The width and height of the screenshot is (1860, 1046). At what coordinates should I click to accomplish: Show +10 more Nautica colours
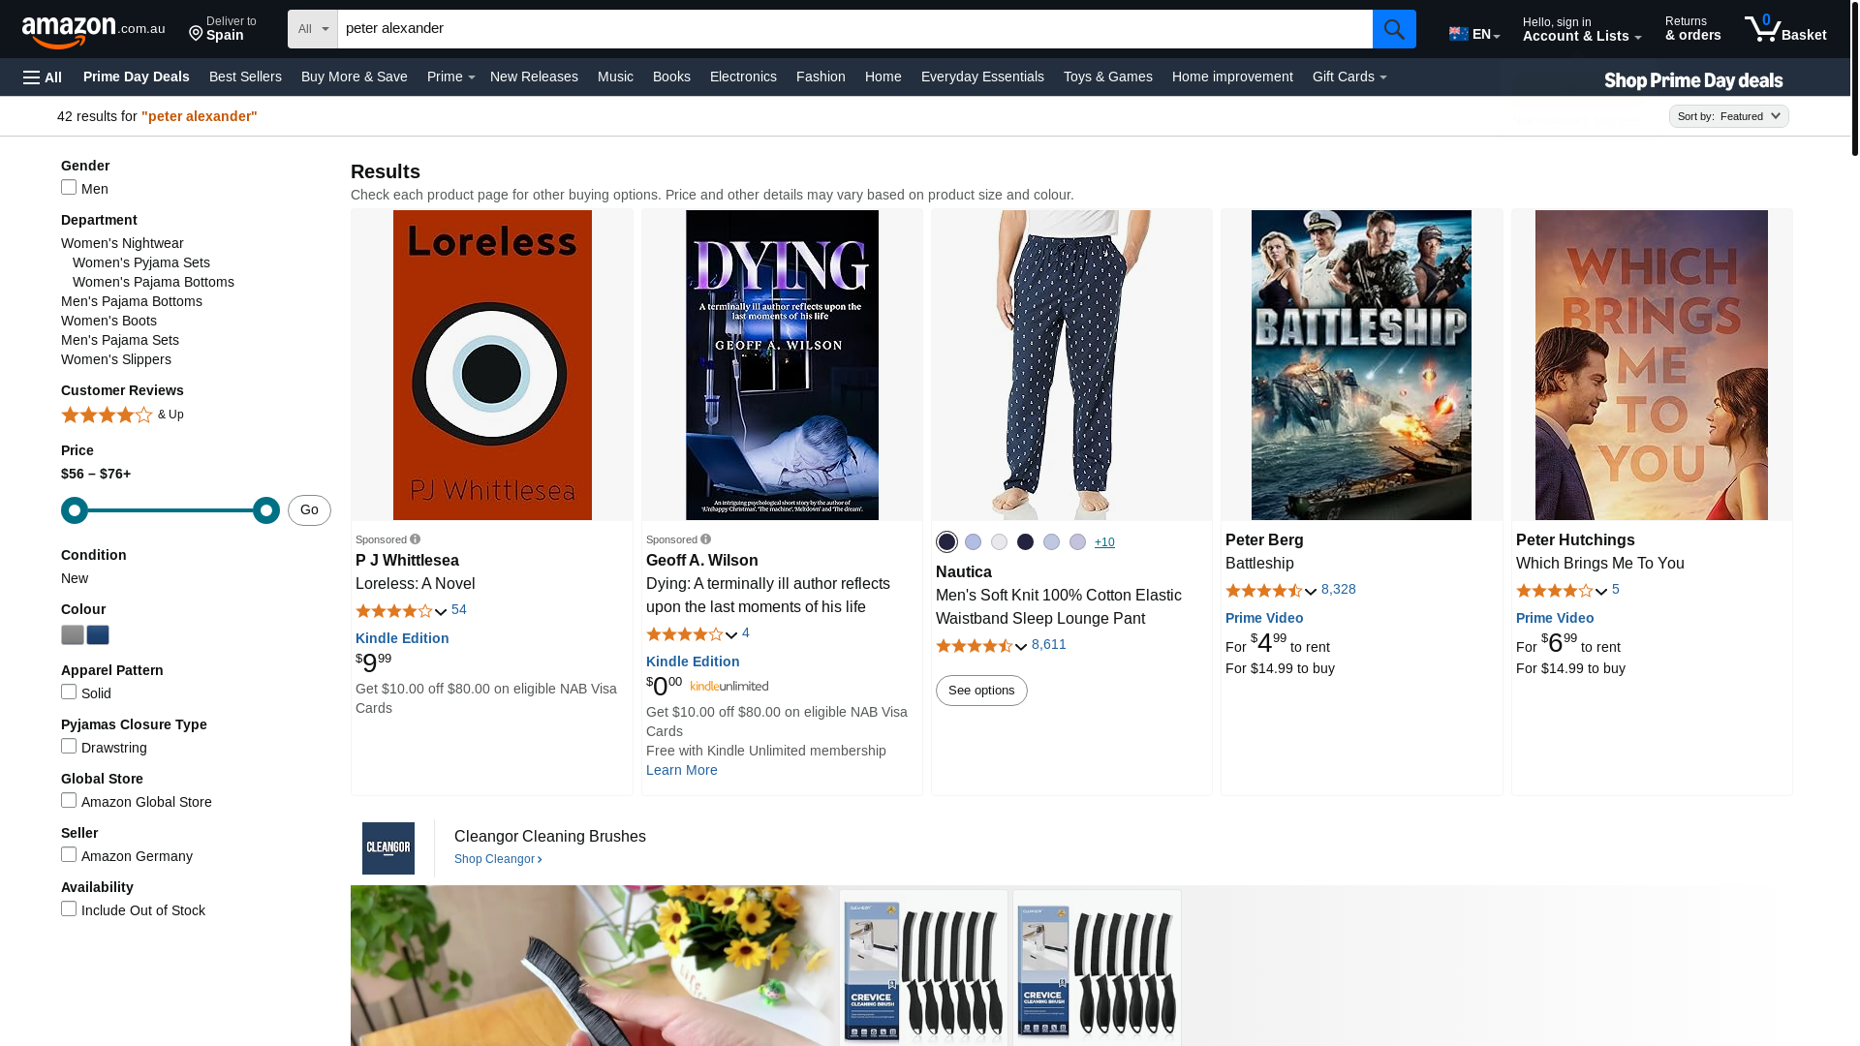(1104, 542)
